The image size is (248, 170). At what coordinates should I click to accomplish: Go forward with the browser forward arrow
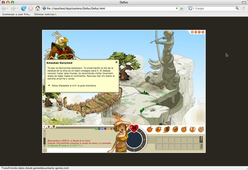[13, 8]
